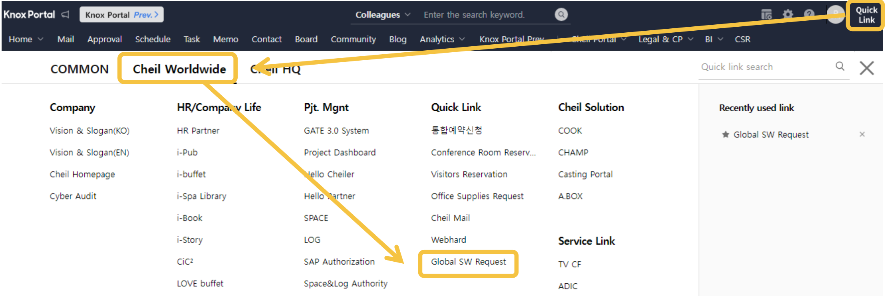Image resolution: width=886 pixels, height=296 pixels.
Task: Open the Office Supplies Request link
Action: 477,196
